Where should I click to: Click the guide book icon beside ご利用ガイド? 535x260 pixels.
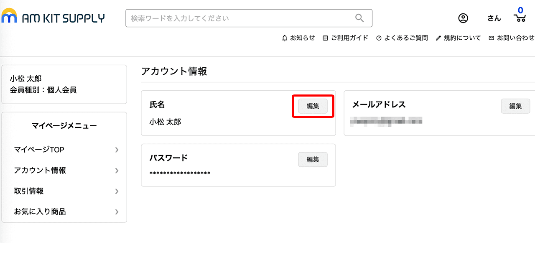(325, 38)
